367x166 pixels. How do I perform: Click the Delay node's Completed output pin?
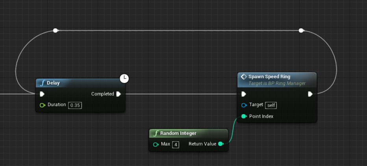click(119, 94)
